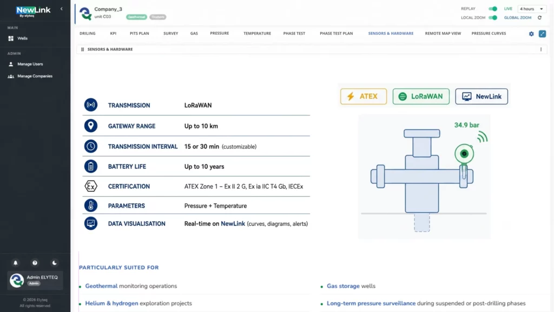554x312 pixels.
Task: Open Manage Users page
Action: coord(30,64)
